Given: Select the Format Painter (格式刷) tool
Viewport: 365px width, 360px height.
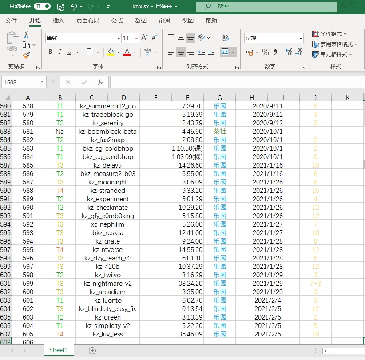Looking at the screenshot, I should [26, 55].
